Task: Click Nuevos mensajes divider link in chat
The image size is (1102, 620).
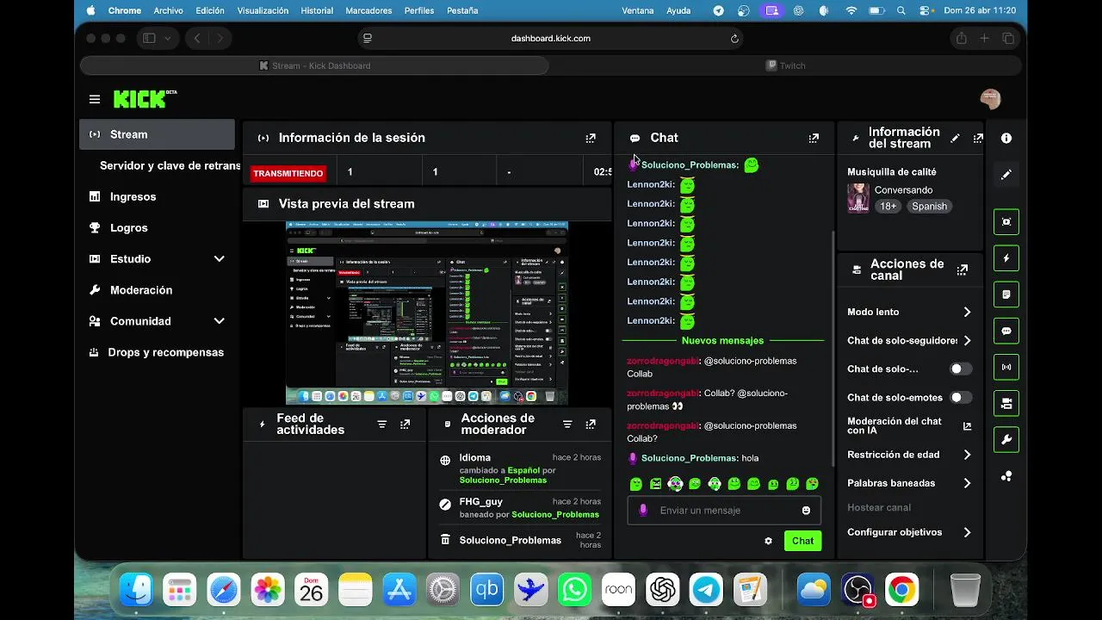Action: tap(722, 341)
